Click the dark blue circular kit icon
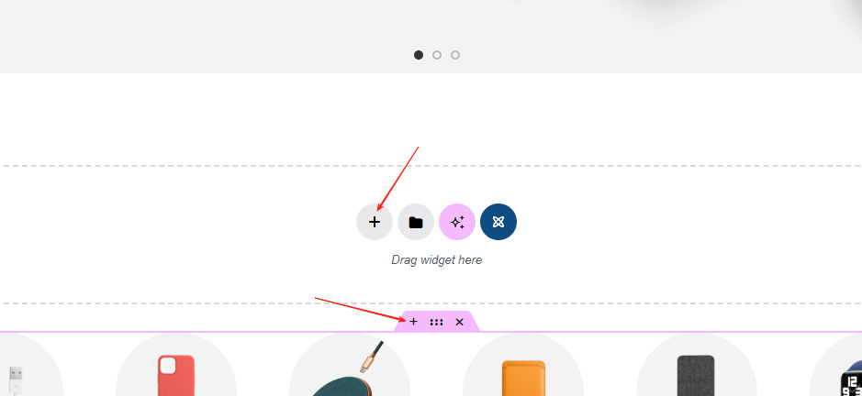The width and height of the screenshot is (862, 396). pyautogui.click(x=498, y=222)
